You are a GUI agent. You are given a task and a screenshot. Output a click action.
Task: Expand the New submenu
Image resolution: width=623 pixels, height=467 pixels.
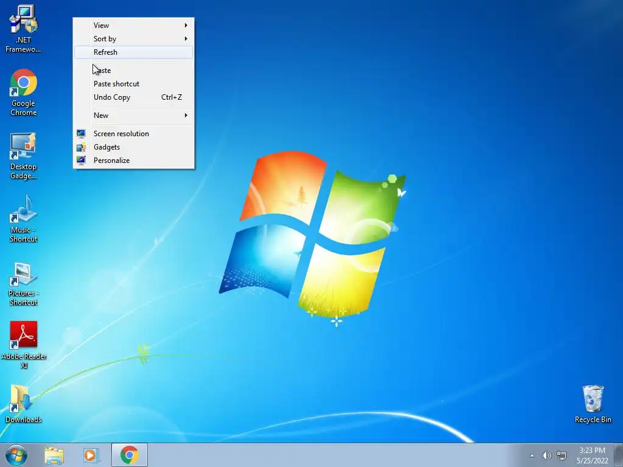pyautogui.click(x=133, y=116)
